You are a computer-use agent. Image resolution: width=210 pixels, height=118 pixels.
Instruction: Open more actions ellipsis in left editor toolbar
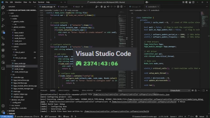(125, 7)
